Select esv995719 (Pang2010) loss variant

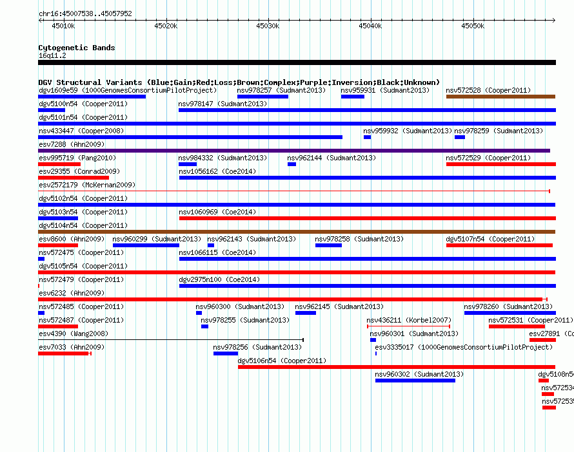tap(59, 164)
